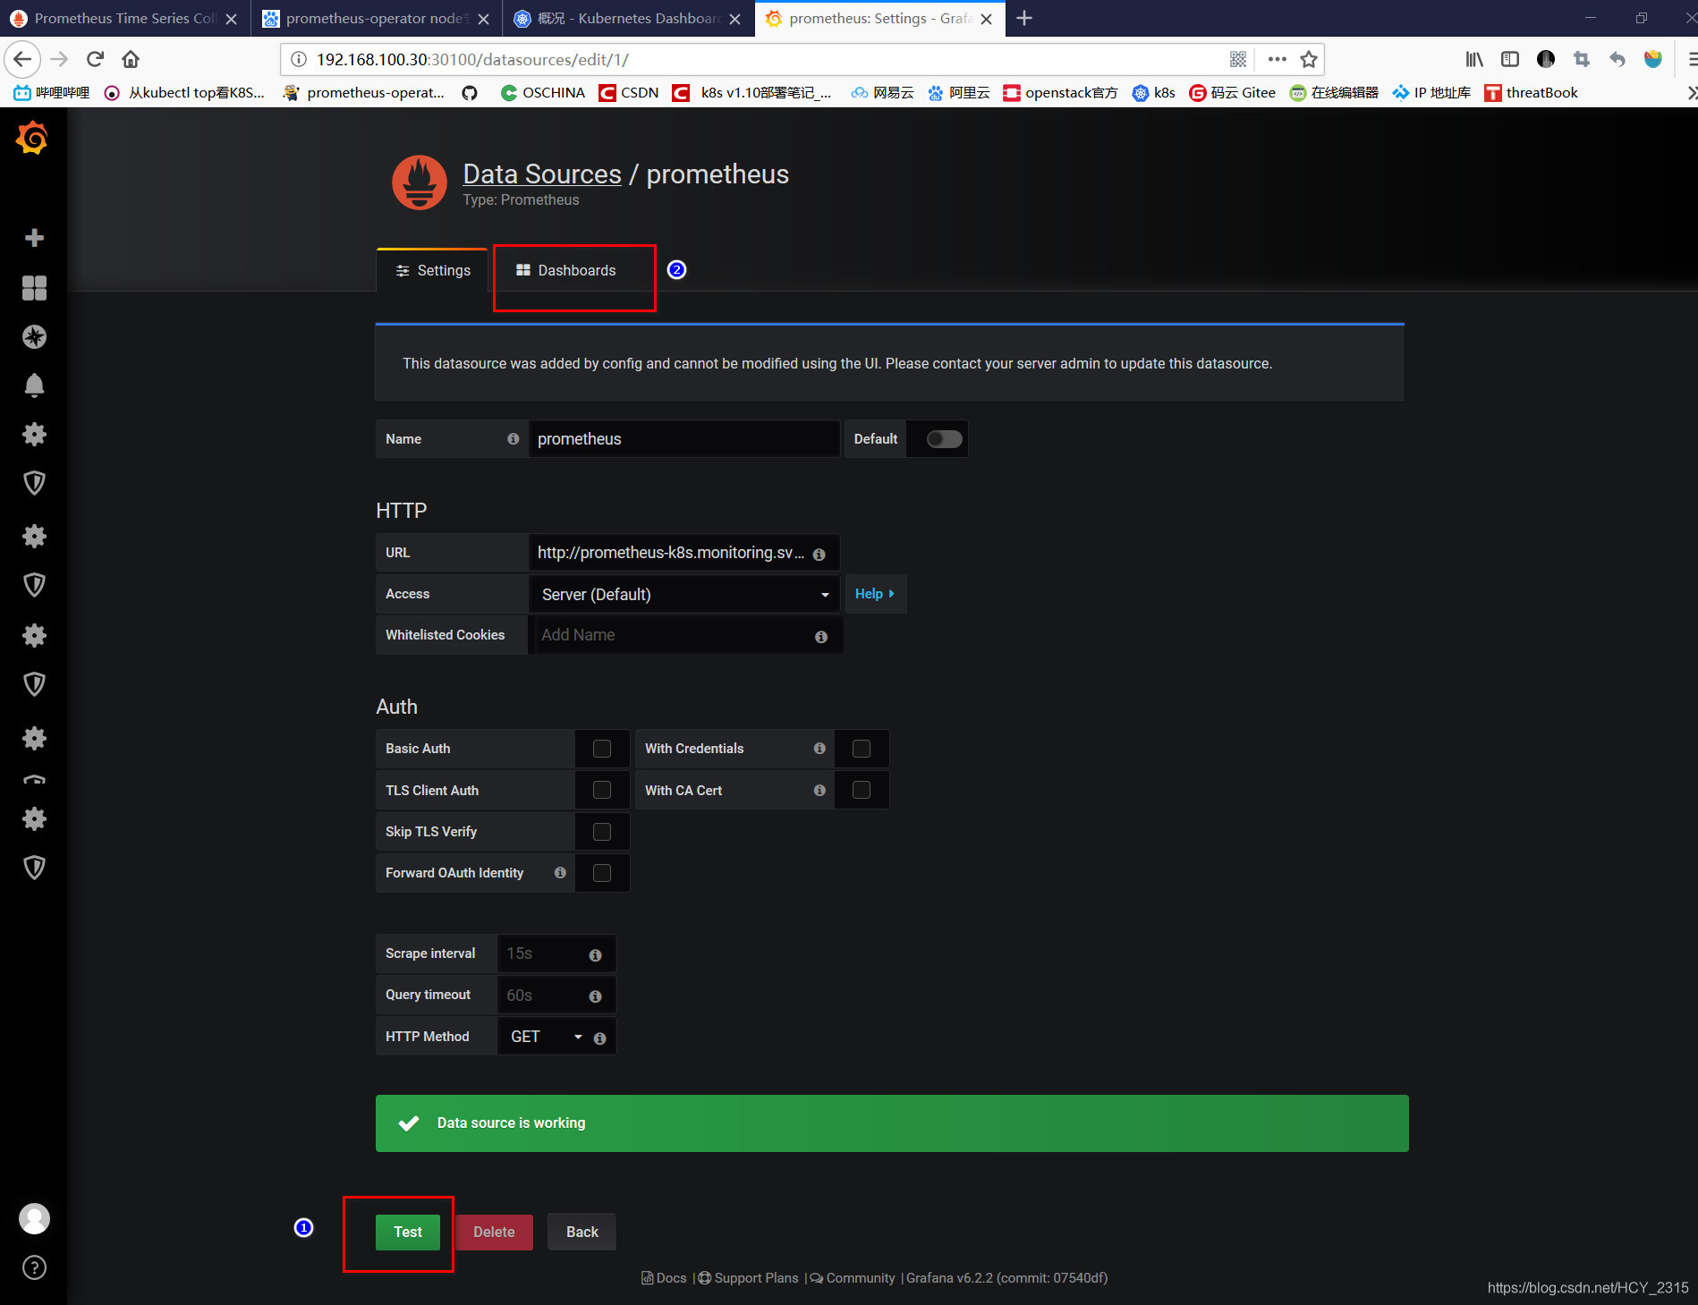
Task: Click the red Delete button
Action: (494, 1232)
